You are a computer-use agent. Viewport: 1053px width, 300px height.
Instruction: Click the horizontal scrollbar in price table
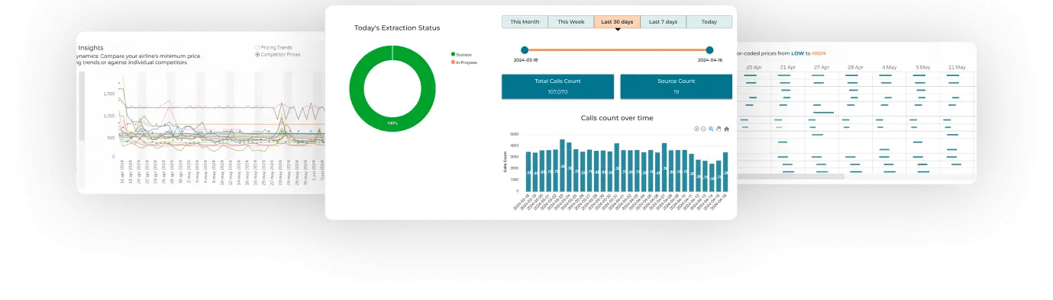791,177
